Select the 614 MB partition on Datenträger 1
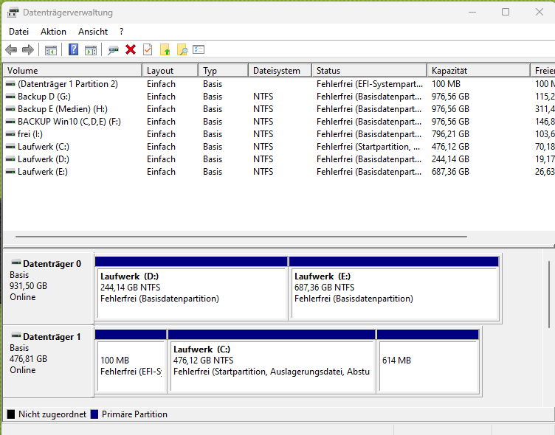 [x=428, y=365]
